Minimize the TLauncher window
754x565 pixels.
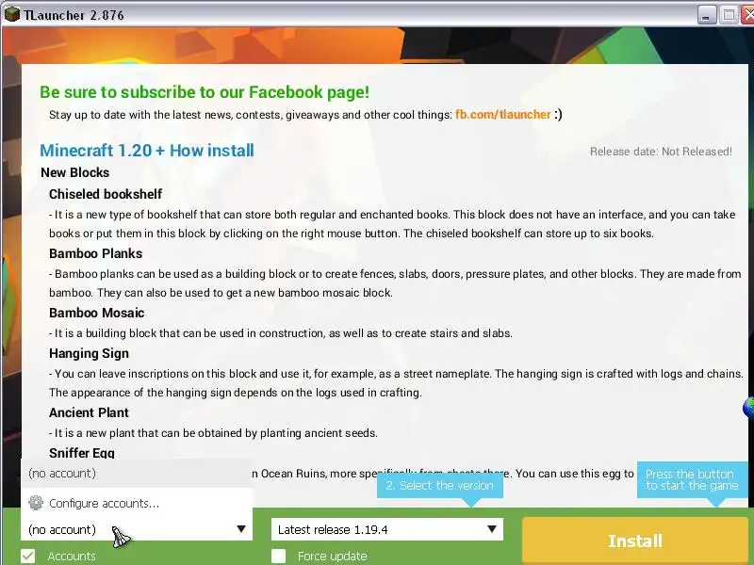706,15
